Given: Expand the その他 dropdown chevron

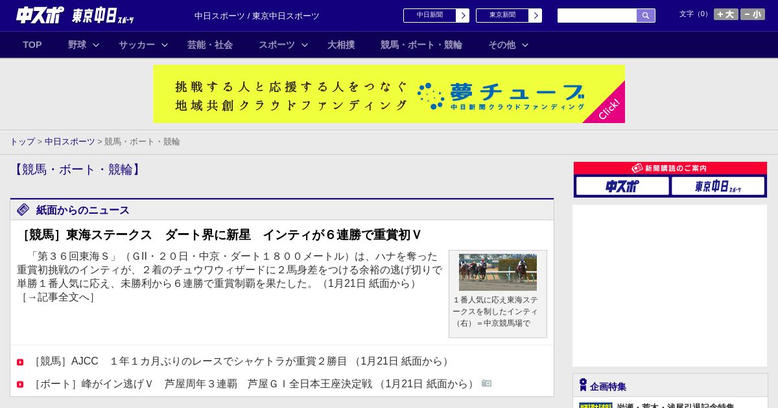Looking at the screenshot, I should [x=525, y=45].
